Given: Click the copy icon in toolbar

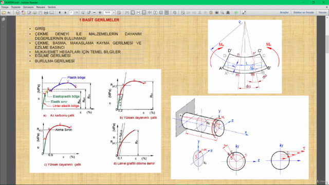Looking at the screenshot, I should coord(206,12).
